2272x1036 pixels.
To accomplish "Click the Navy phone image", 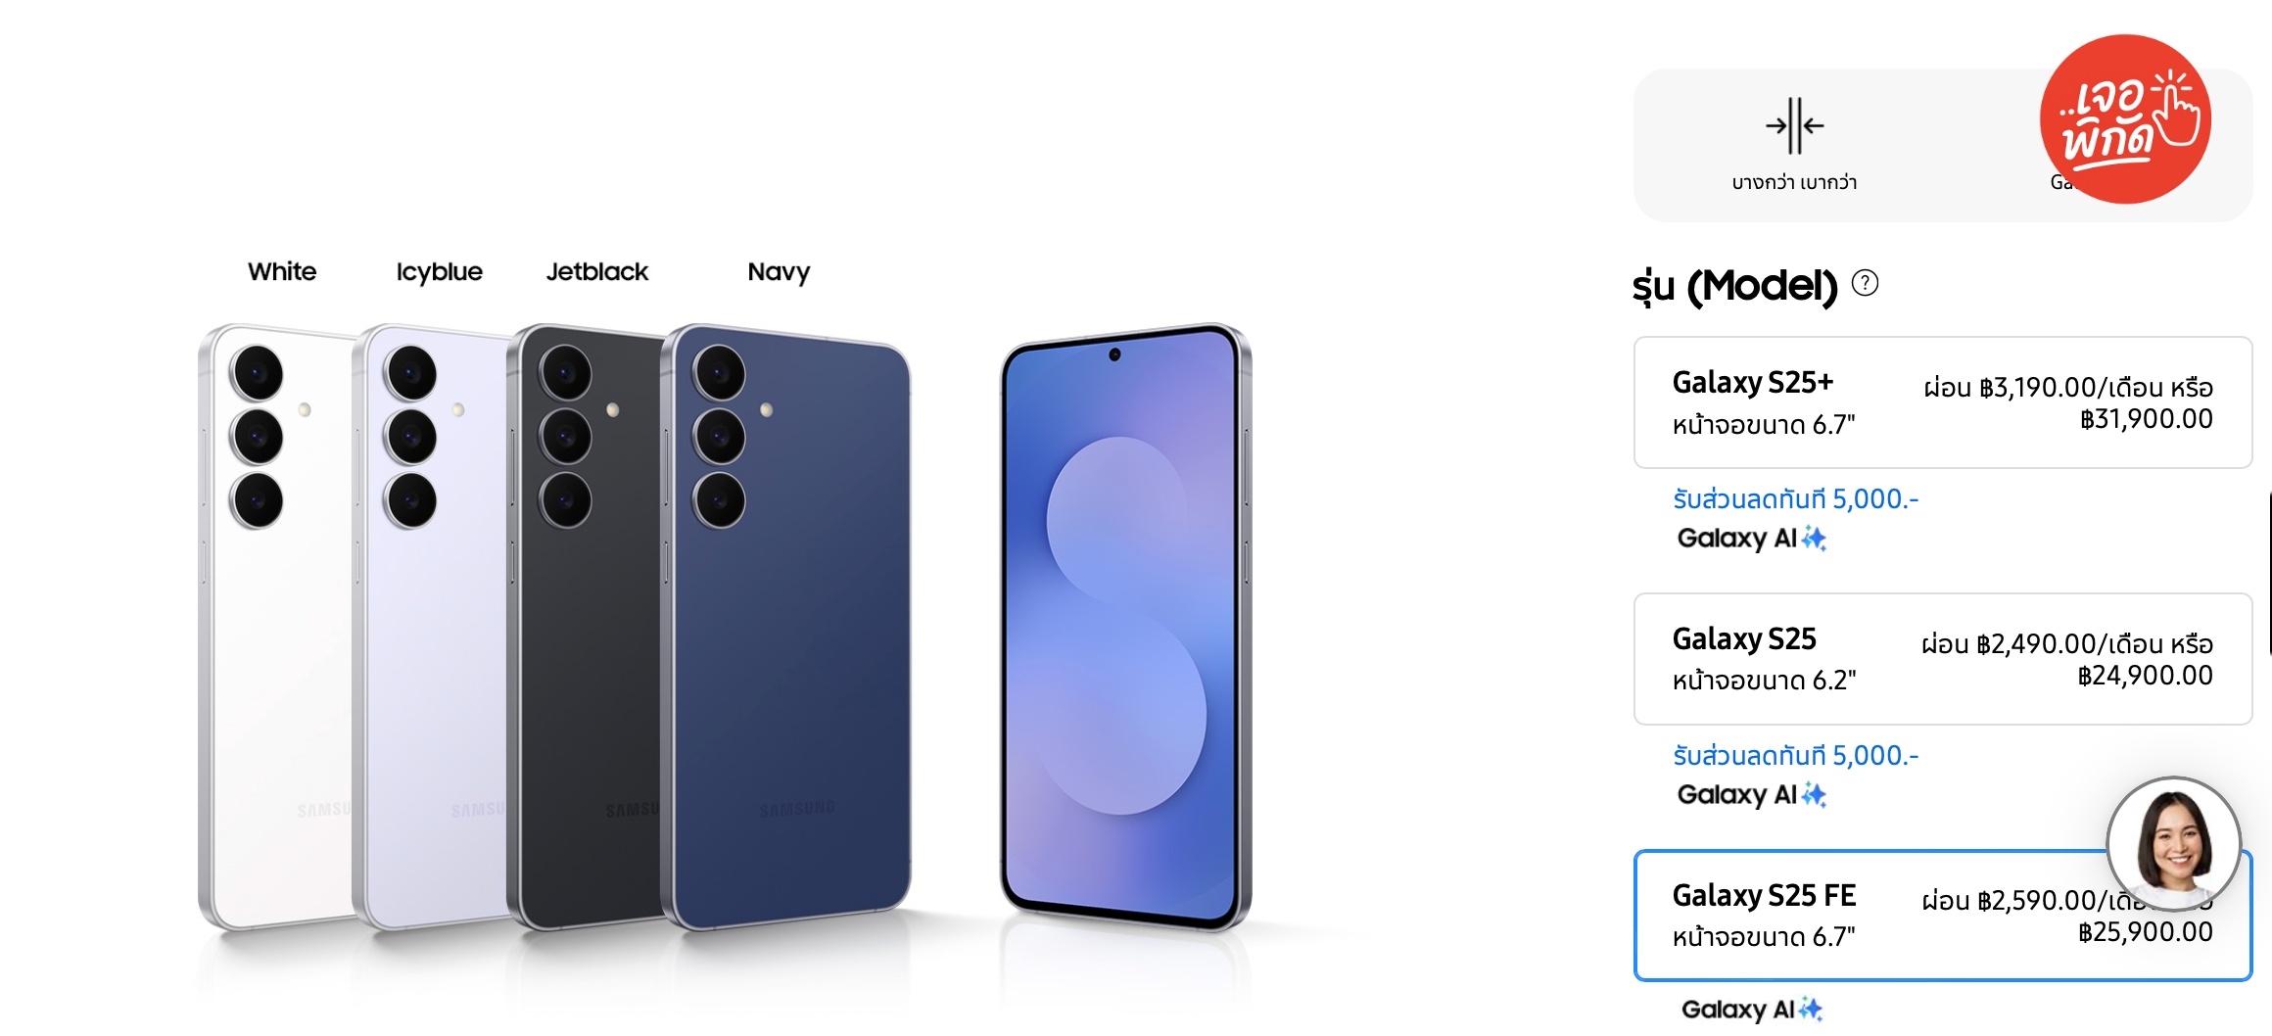I will pyautogui.click(x=786, y=627).
